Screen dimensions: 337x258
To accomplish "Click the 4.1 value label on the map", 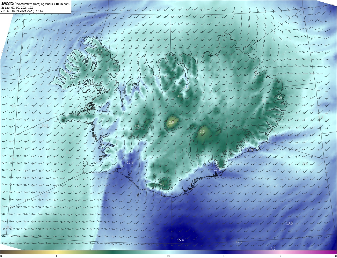I will 180,96.
